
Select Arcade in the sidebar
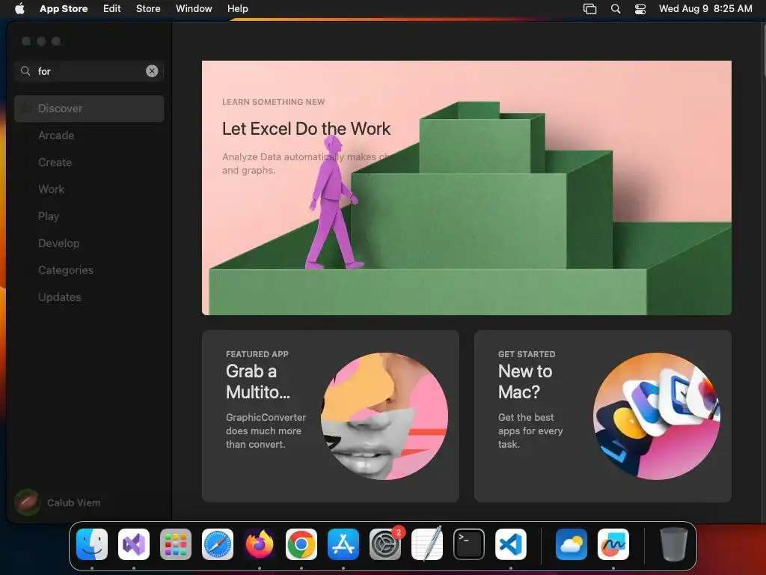(x=89, y=136)
